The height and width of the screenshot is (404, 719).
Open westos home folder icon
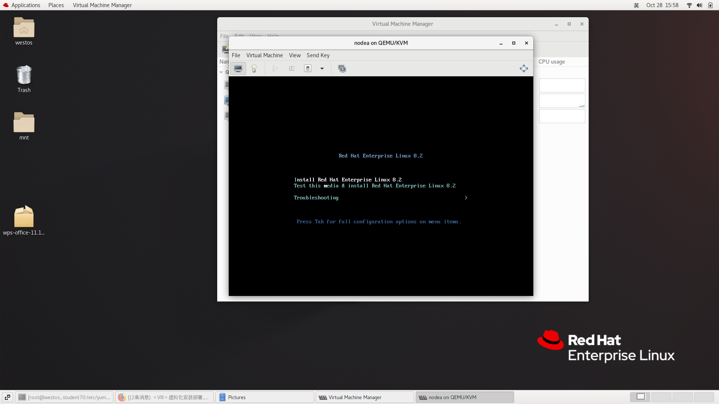[24, 31]
